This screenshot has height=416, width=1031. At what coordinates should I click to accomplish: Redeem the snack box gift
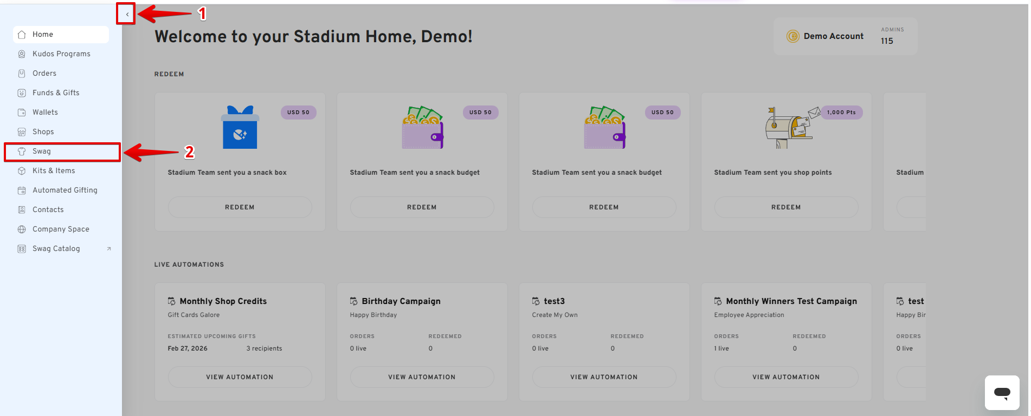click(240, 207)
